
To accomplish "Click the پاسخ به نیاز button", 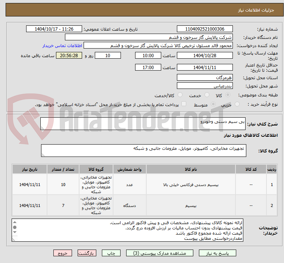I will (217, 253).
